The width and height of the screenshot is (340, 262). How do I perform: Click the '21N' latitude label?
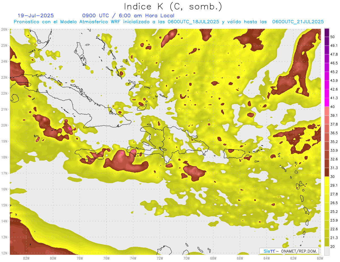click(4, 109)
